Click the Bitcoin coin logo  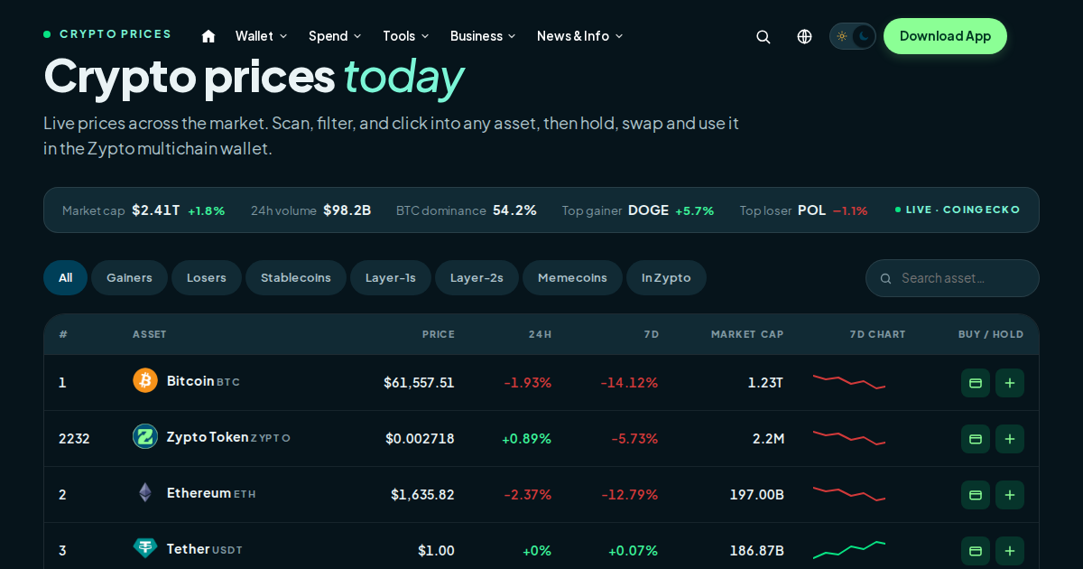click(145, 380)
